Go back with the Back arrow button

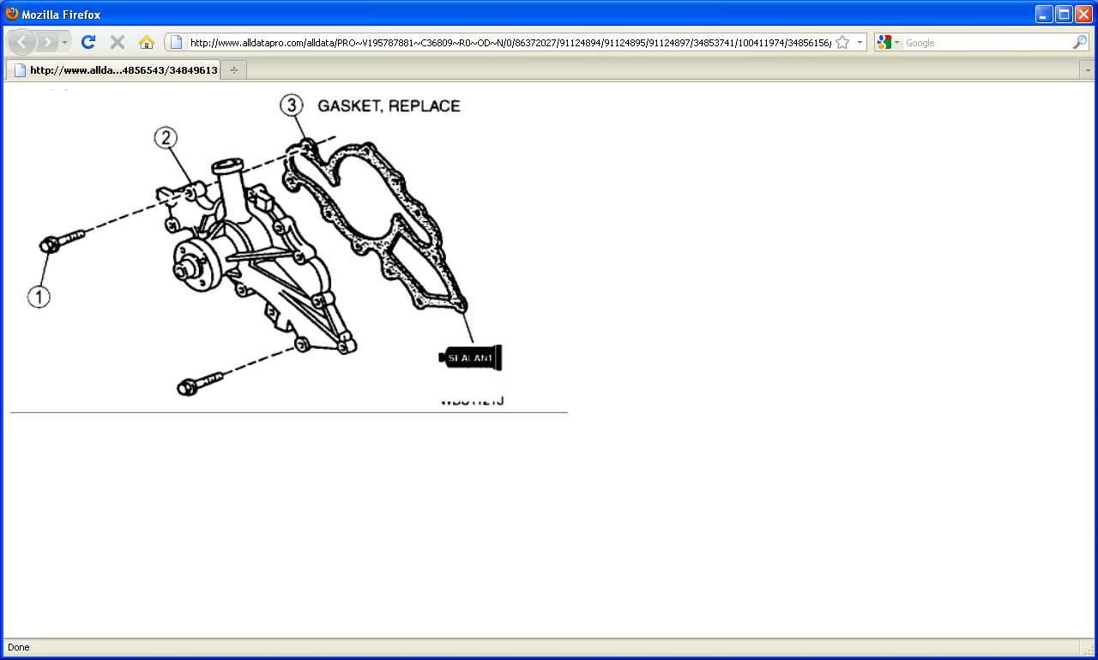pos(21,42)
